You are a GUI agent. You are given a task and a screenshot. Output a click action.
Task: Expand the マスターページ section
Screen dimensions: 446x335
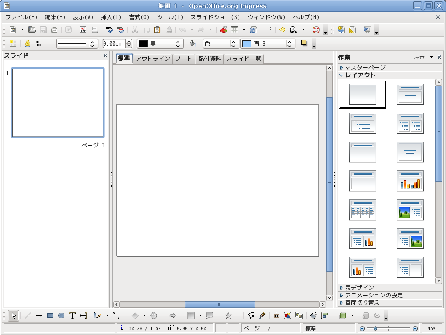[x=365, y=67]
